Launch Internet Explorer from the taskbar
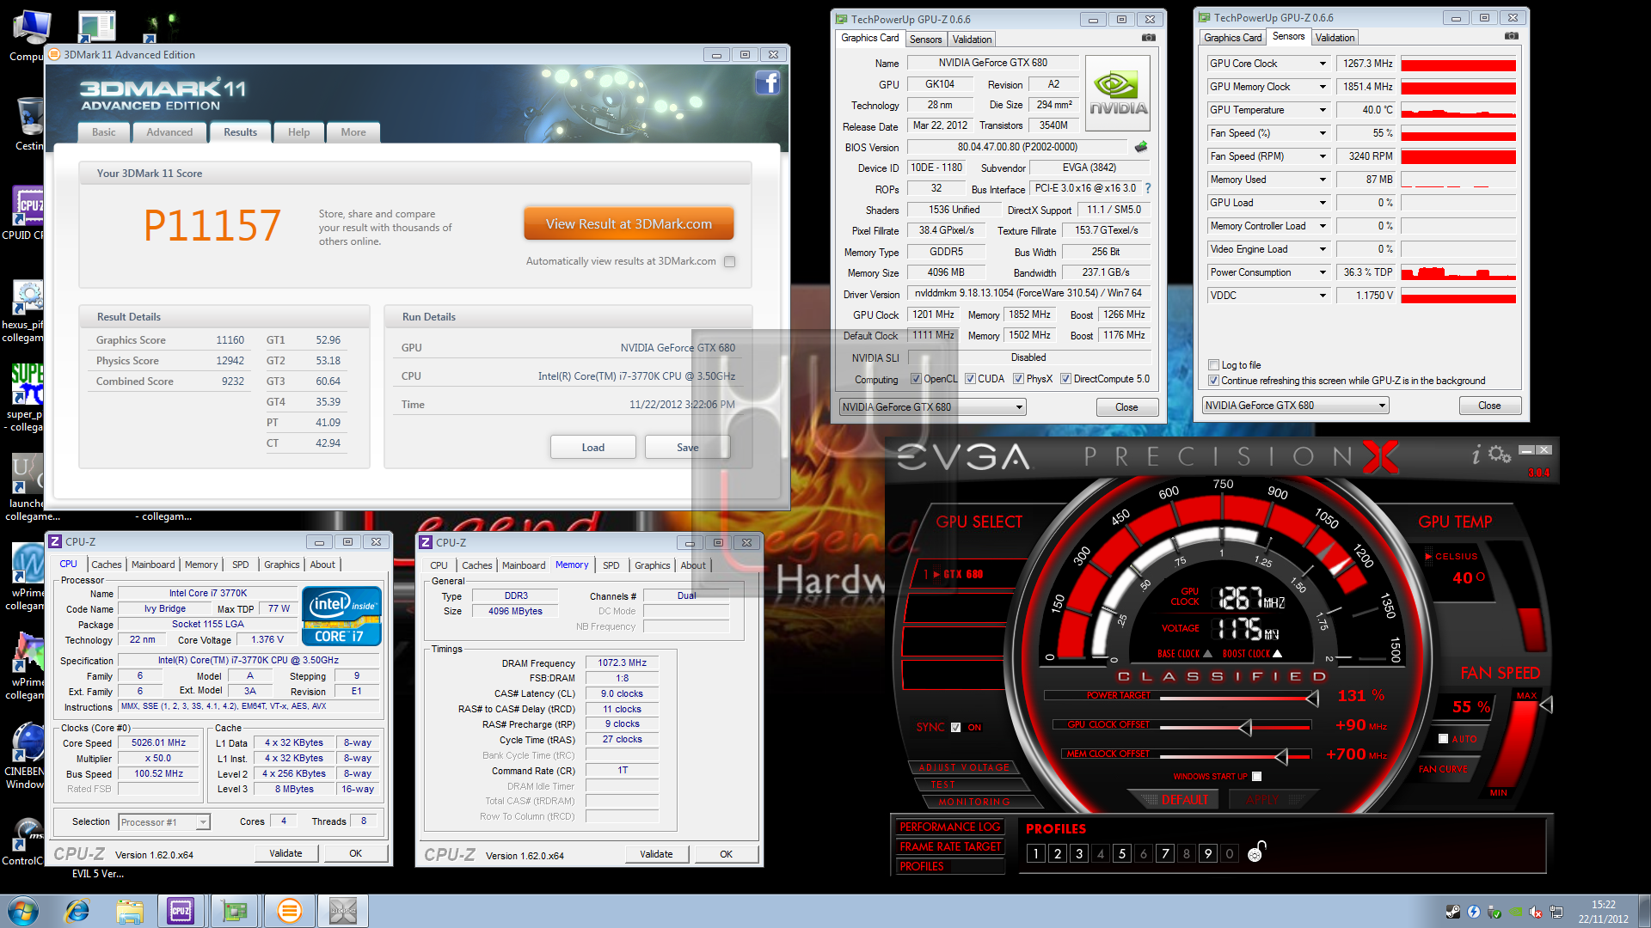The width and height of the screenshot is (1651, 928). 77,911
